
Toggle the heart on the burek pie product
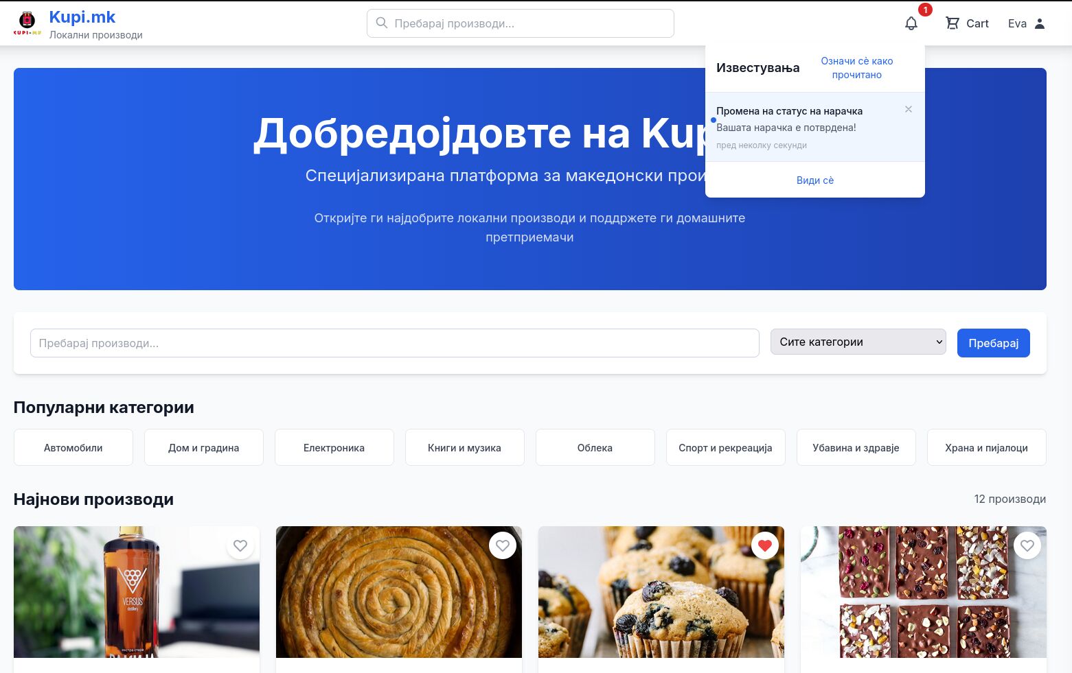click(x=503, y=546)
